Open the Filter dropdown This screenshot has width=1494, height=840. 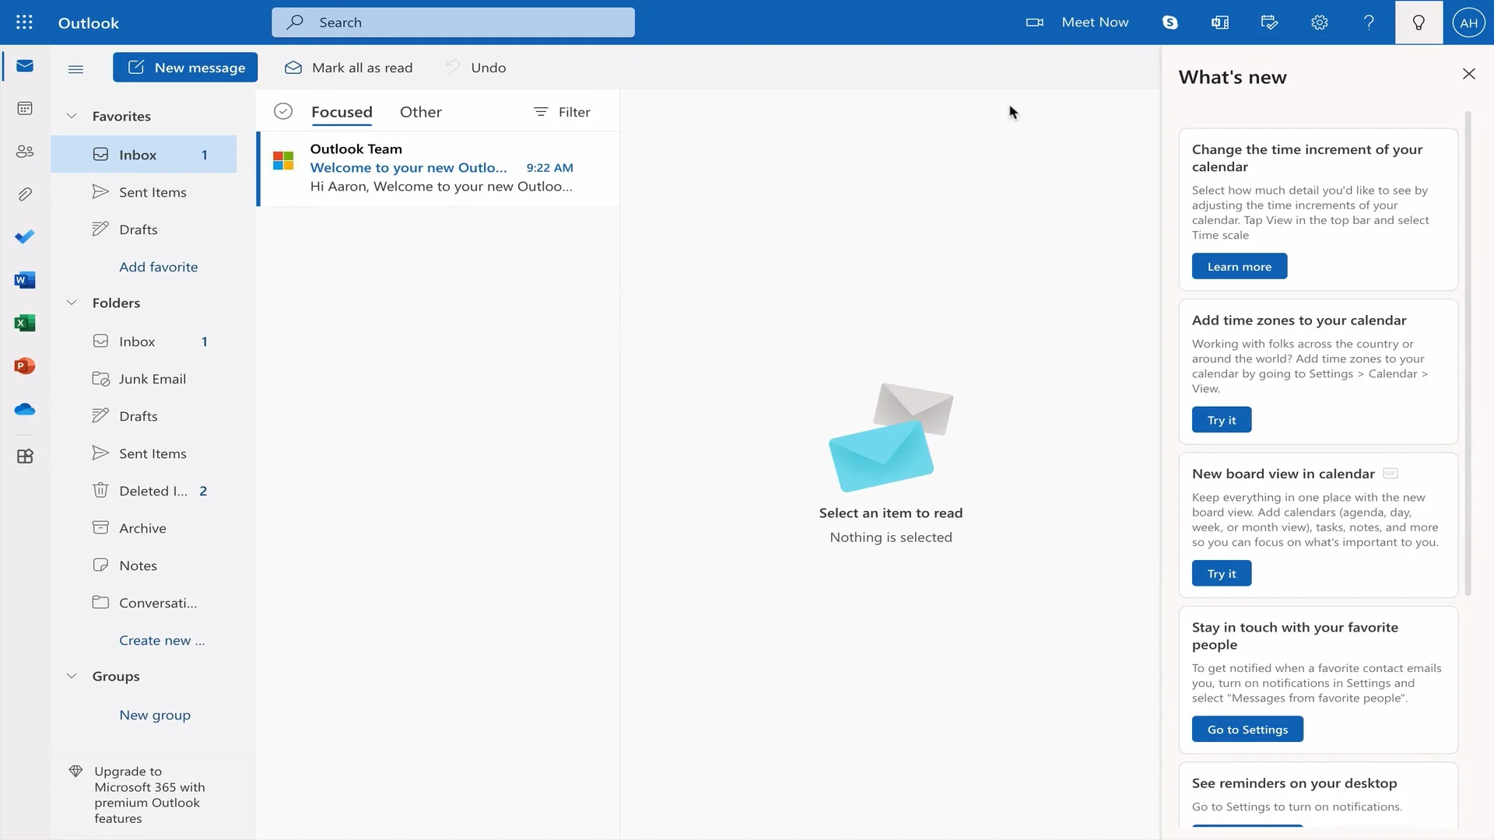(562, 112)
